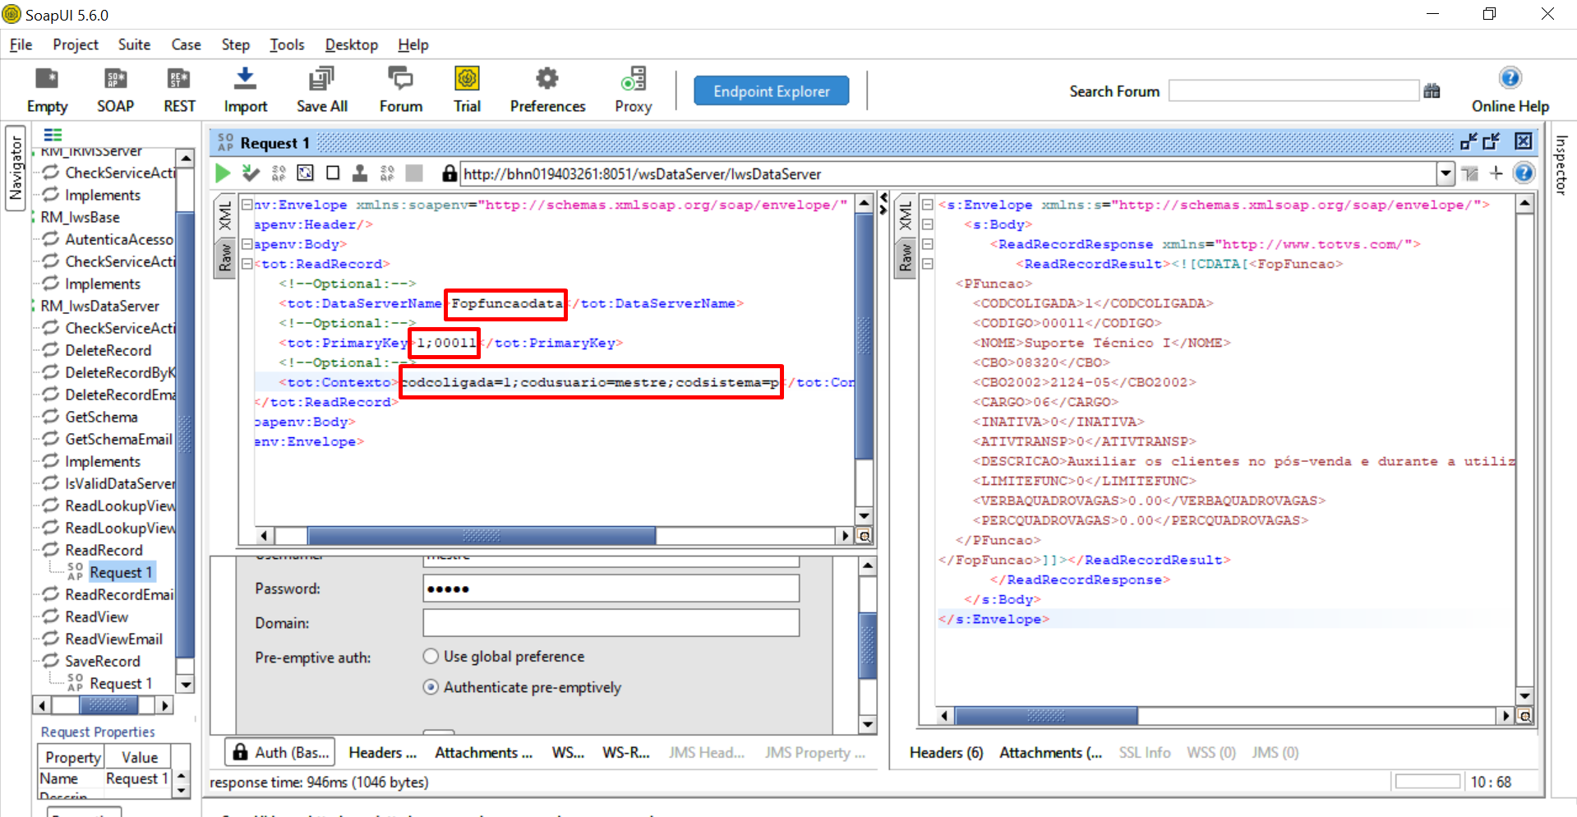The width and height of the screenshot is (1577, 817).
Task: Select Use global preference radio button
Action: (431, 657)
